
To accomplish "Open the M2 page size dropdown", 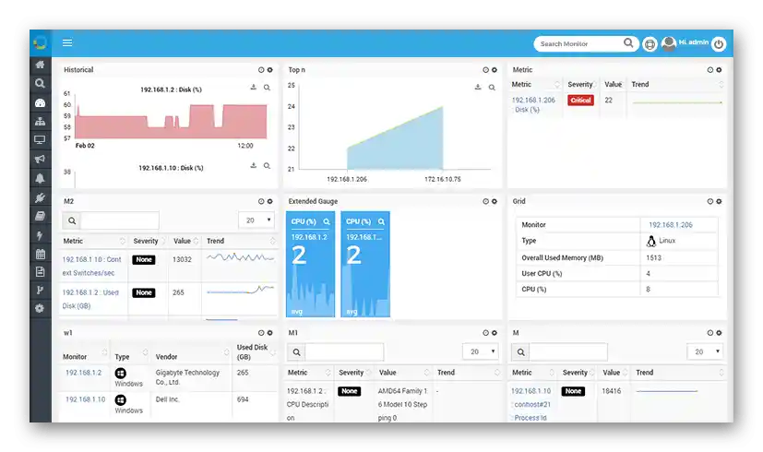I will click(256, 220).
